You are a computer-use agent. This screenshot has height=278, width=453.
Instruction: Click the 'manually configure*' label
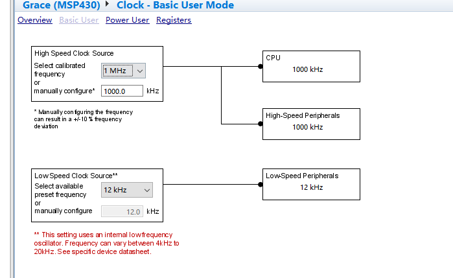click(x=64, y=91)
